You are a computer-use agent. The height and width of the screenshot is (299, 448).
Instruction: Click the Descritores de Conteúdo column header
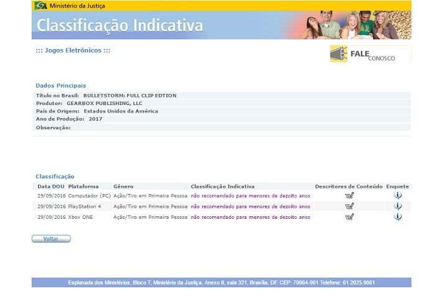point(348,186)
